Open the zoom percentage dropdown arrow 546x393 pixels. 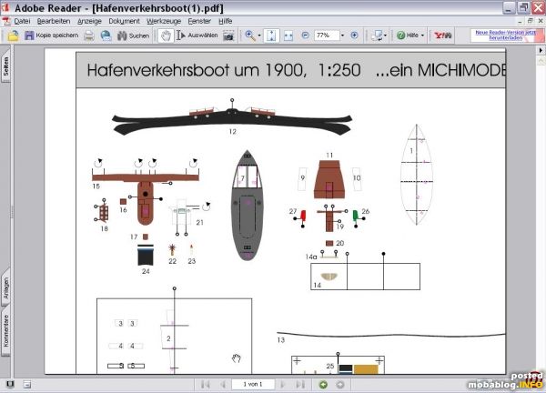click(343, 35)
